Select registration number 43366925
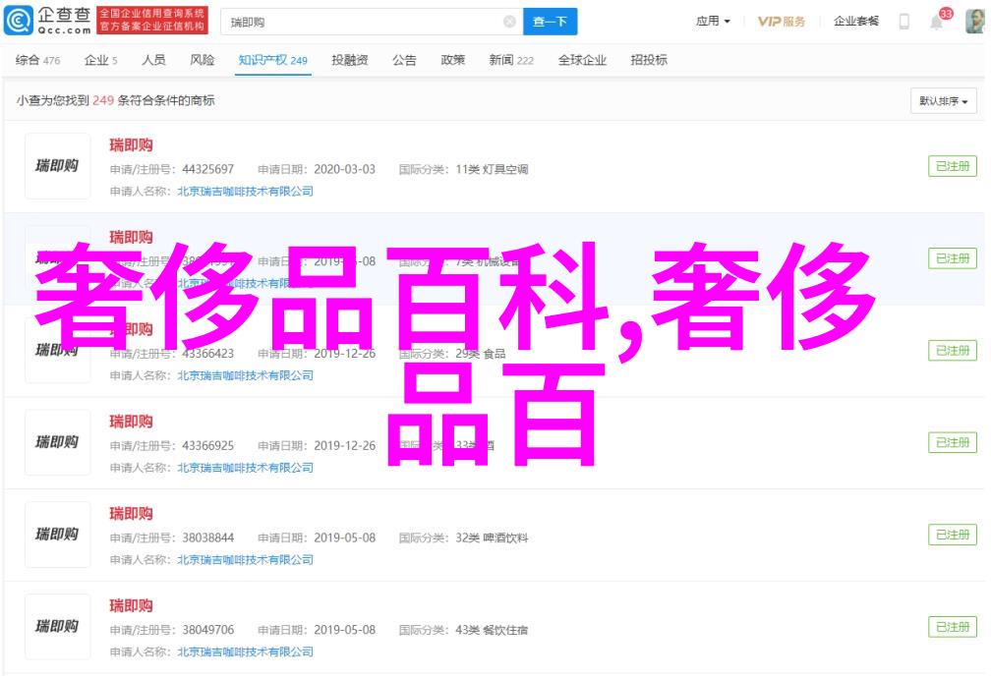 click(x=208, y=446)
